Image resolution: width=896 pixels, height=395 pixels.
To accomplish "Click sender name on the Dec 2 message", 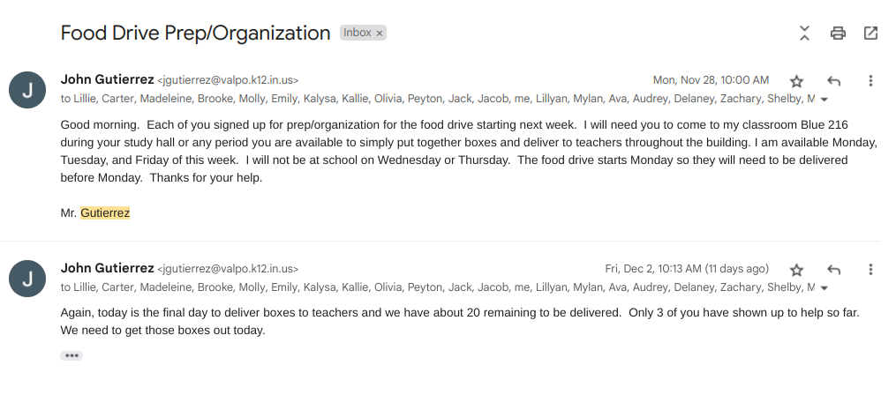I will [x=107, y=268].
